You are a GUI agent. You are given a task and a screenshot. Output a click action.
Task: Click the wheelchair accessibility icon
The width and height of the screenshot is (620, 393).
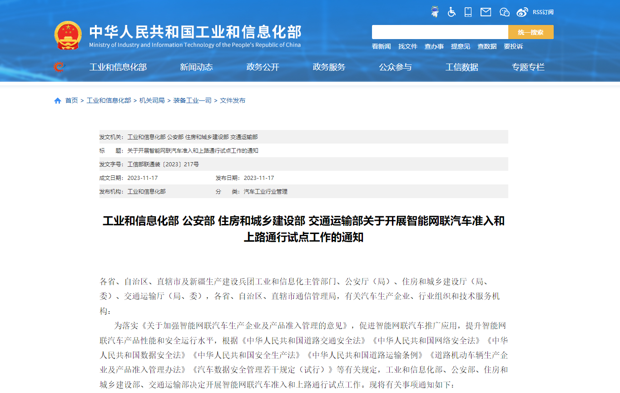pos(451,12)
